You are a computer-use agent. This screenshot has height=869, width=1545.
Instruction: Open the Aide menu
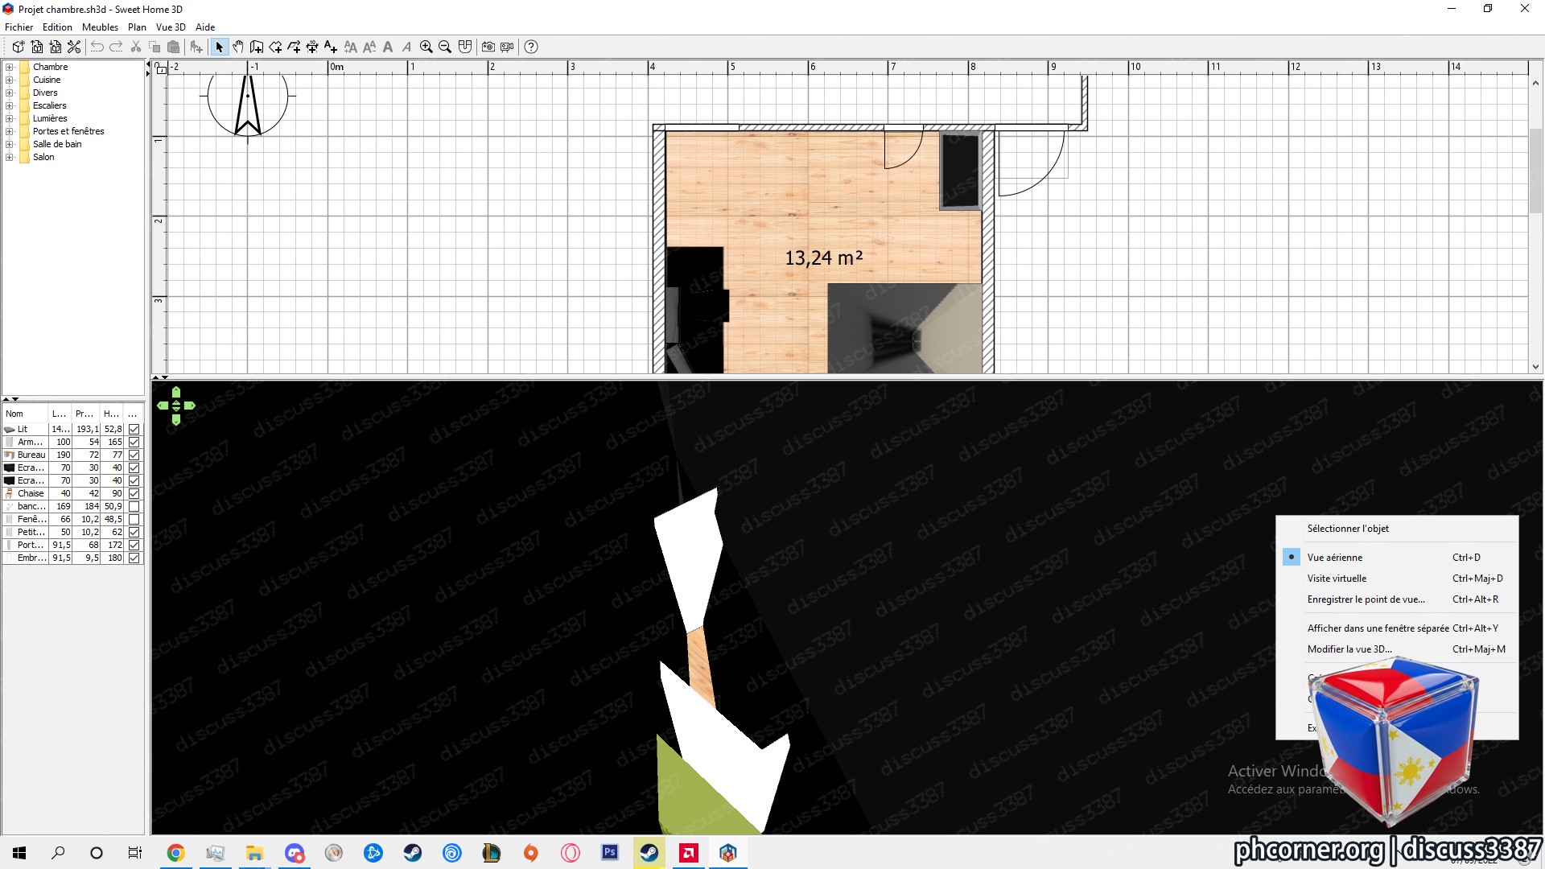click(205, 27)
